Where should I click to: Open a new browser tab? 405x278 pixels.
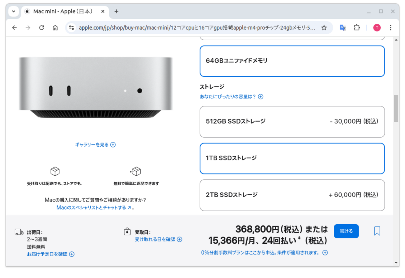(x=116, y=12)
